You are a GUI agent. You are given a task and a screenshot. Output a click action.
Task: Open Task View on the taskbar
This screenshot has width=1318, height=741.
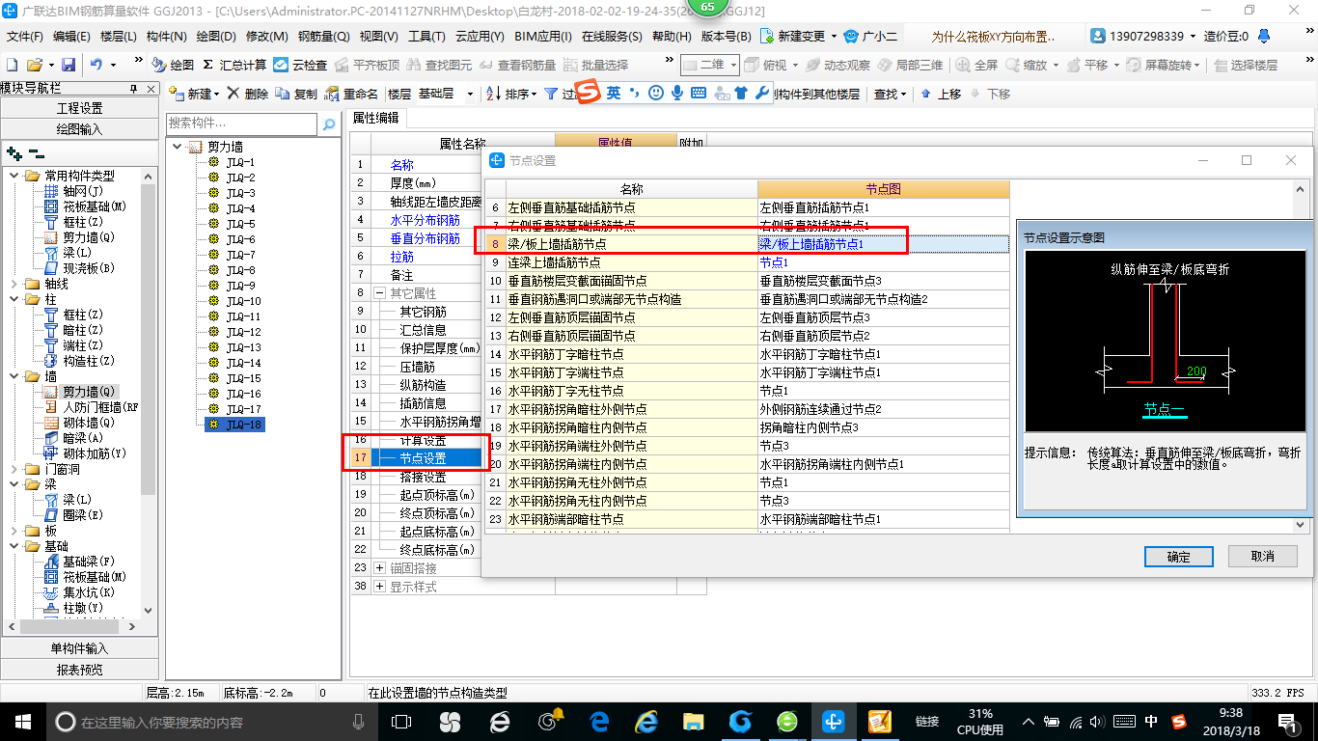(401, 722)
